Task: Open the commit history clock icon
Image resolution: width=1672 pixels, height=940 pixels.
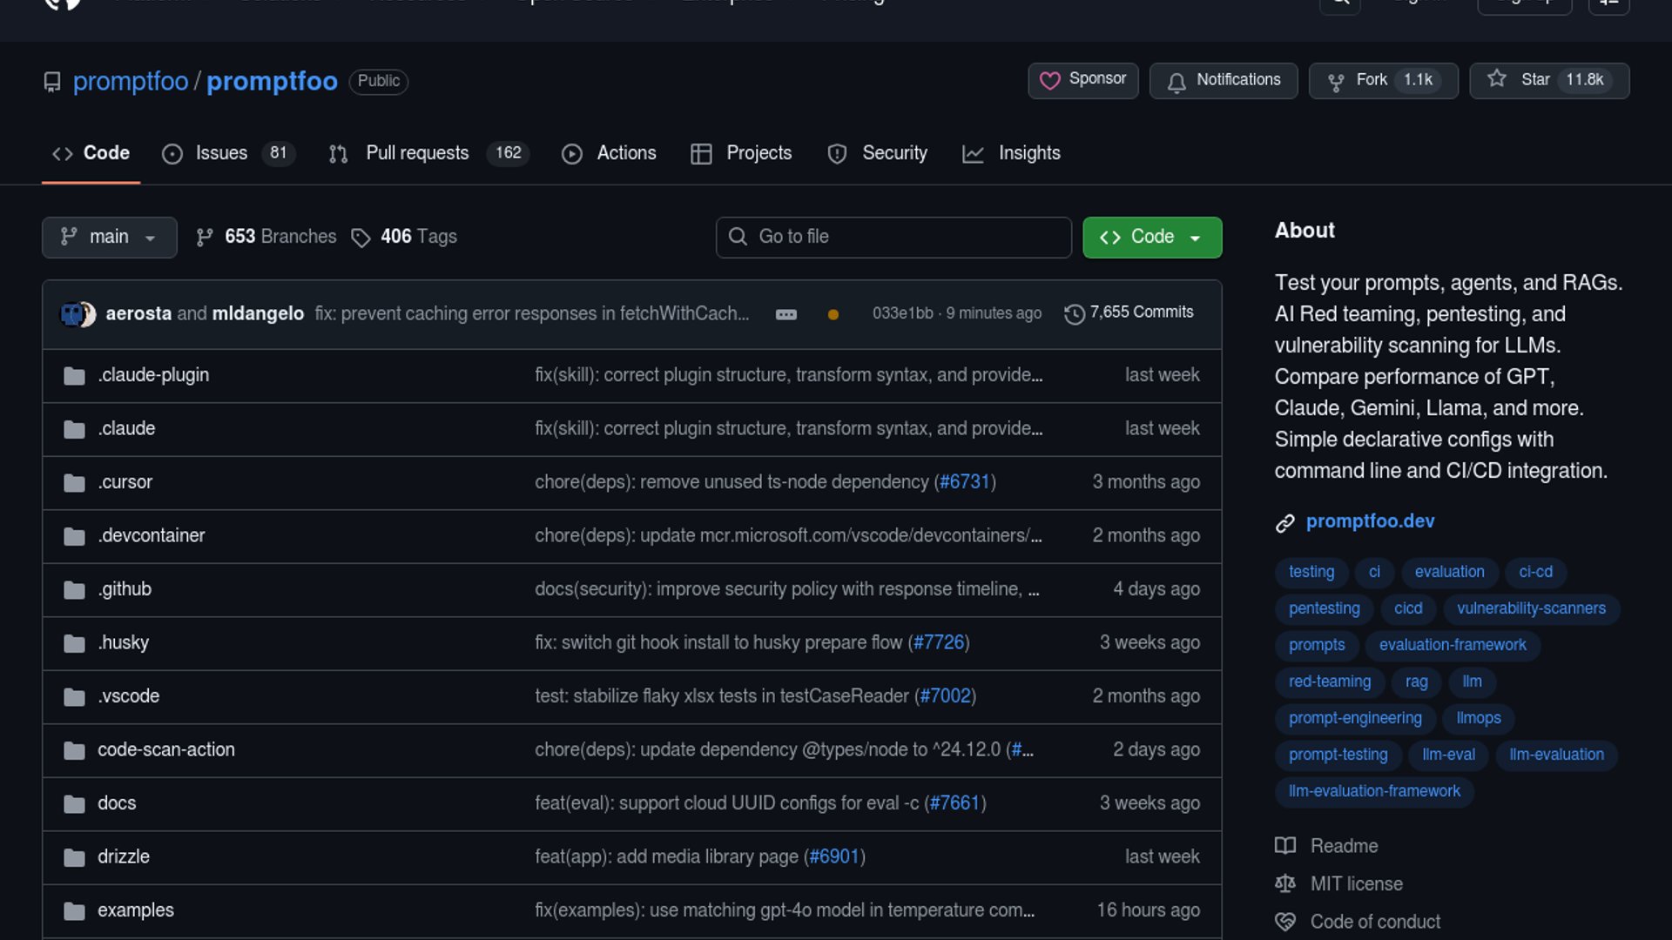Action: [1075, 313]
